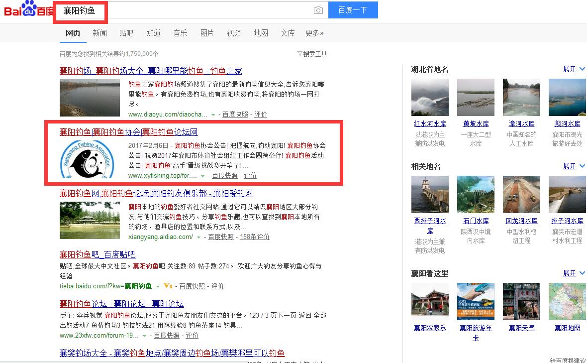This screenshot has width=587, height=363.
Task: Expand dropdown arrow beside www.xyfishing.top URL
Action: coord(202,176)
